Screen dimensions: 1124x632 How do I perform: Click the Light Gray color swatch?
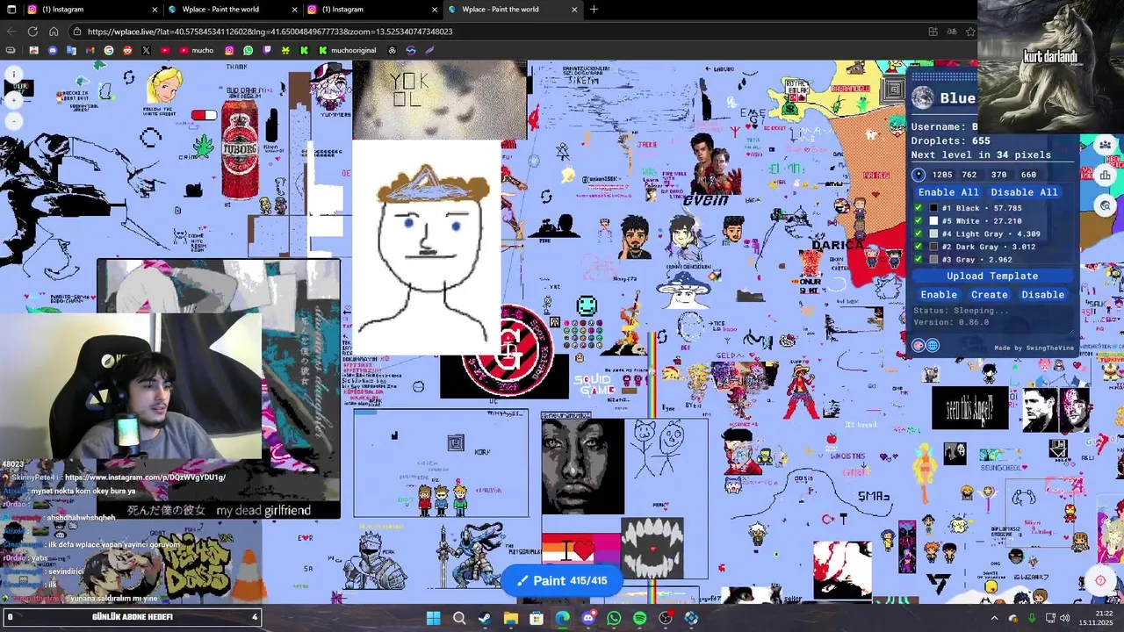pos(933,234)
